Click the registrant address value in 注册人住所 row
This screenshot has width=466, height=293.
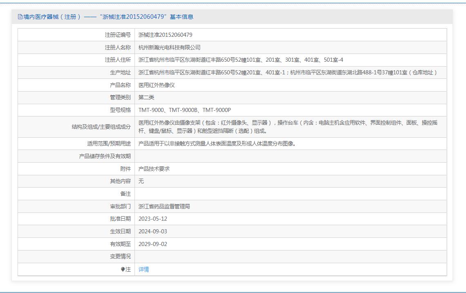[240, 60]
